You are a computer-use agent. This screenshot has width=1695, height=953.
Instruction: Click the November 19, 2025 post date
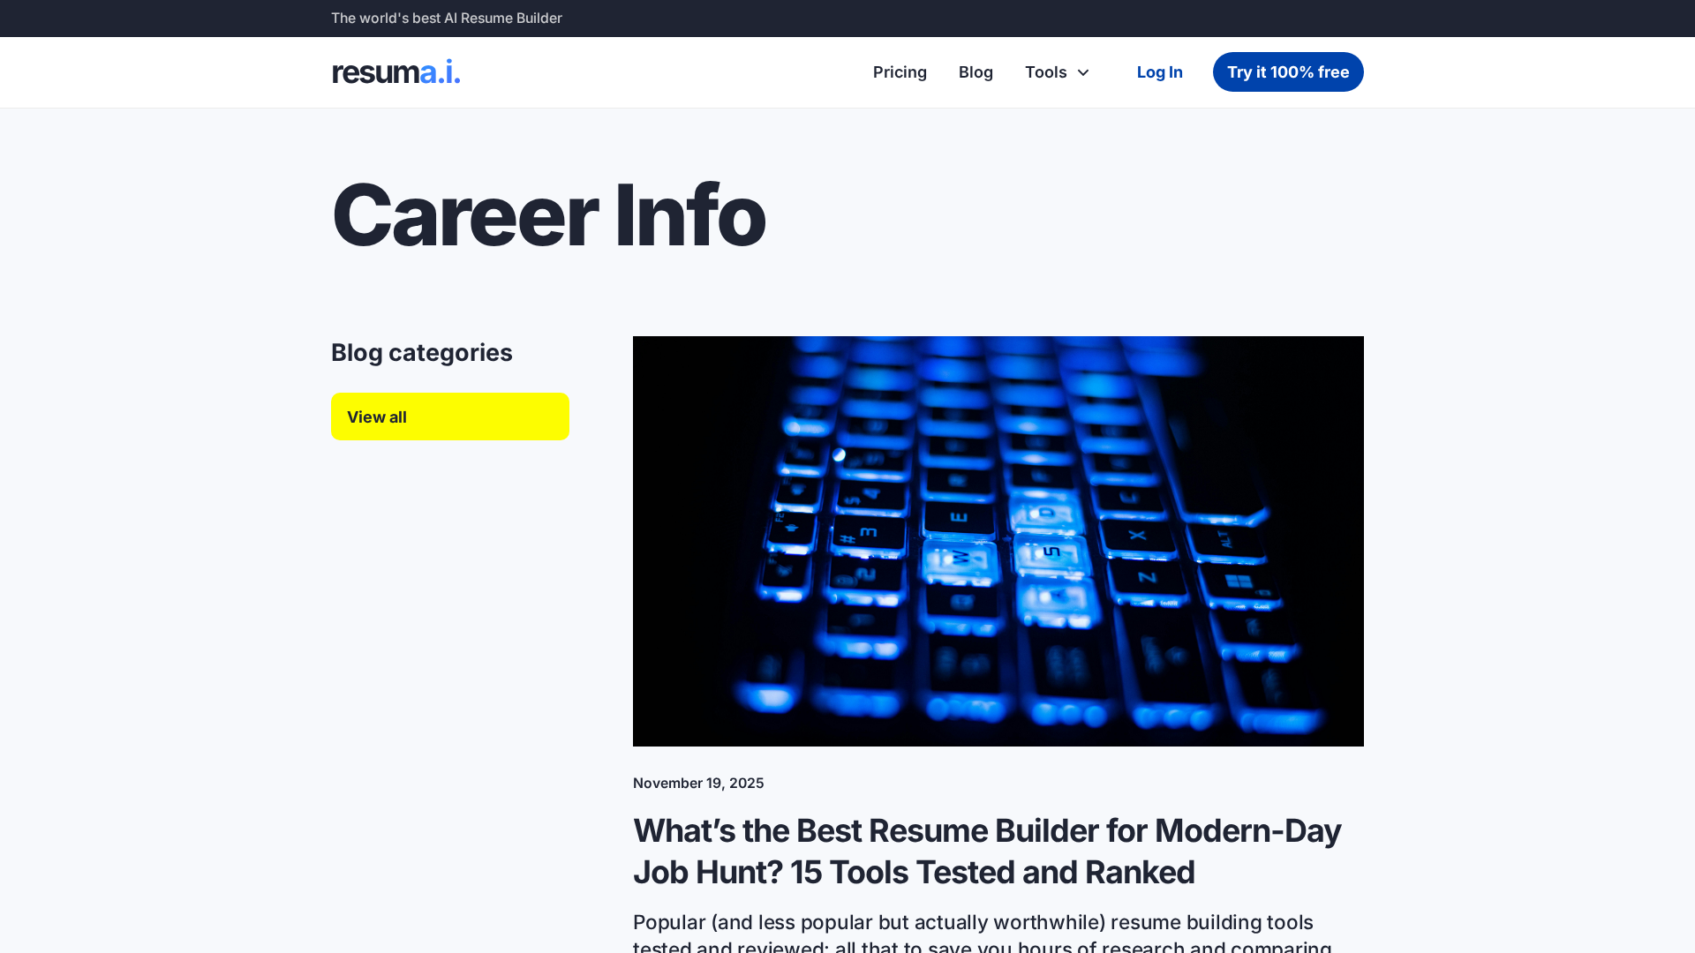tap(697, 784)
